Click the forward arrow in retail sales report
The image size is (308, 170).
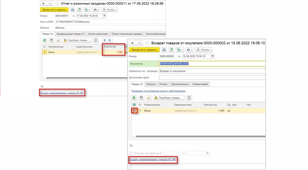click(50, 4)
